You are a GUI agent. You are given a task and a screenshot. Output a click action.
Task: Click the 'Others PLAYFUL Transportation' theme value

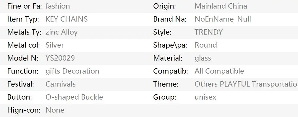tap(246, 84)
